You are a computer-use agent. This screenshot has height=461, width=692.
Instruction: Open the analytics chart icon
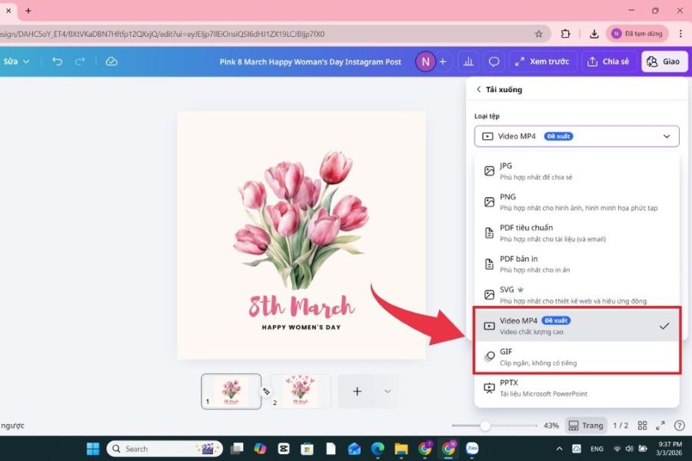click(467, 61)
